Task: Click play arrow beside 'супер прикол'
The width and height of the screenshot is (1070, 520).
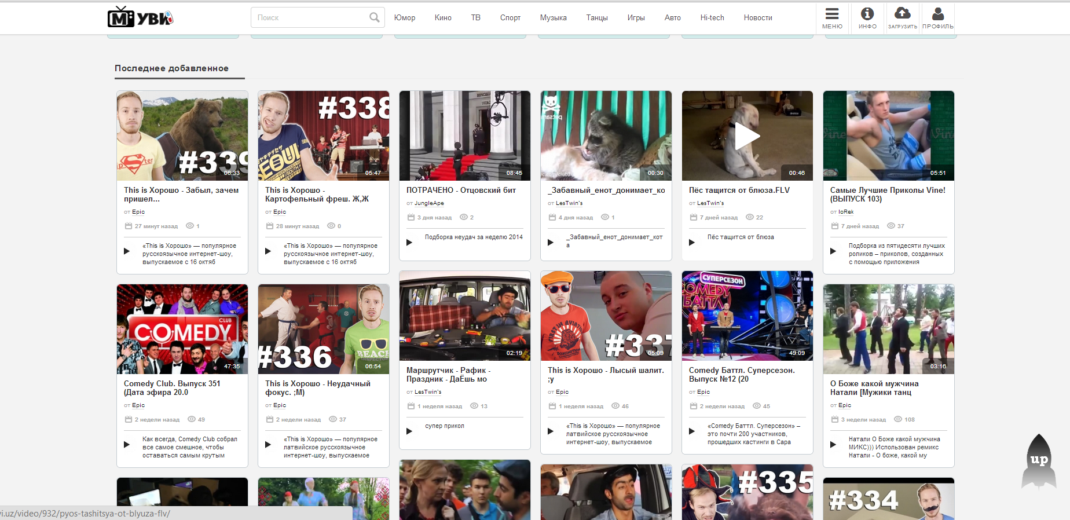Action: click(x=409, y=431)
